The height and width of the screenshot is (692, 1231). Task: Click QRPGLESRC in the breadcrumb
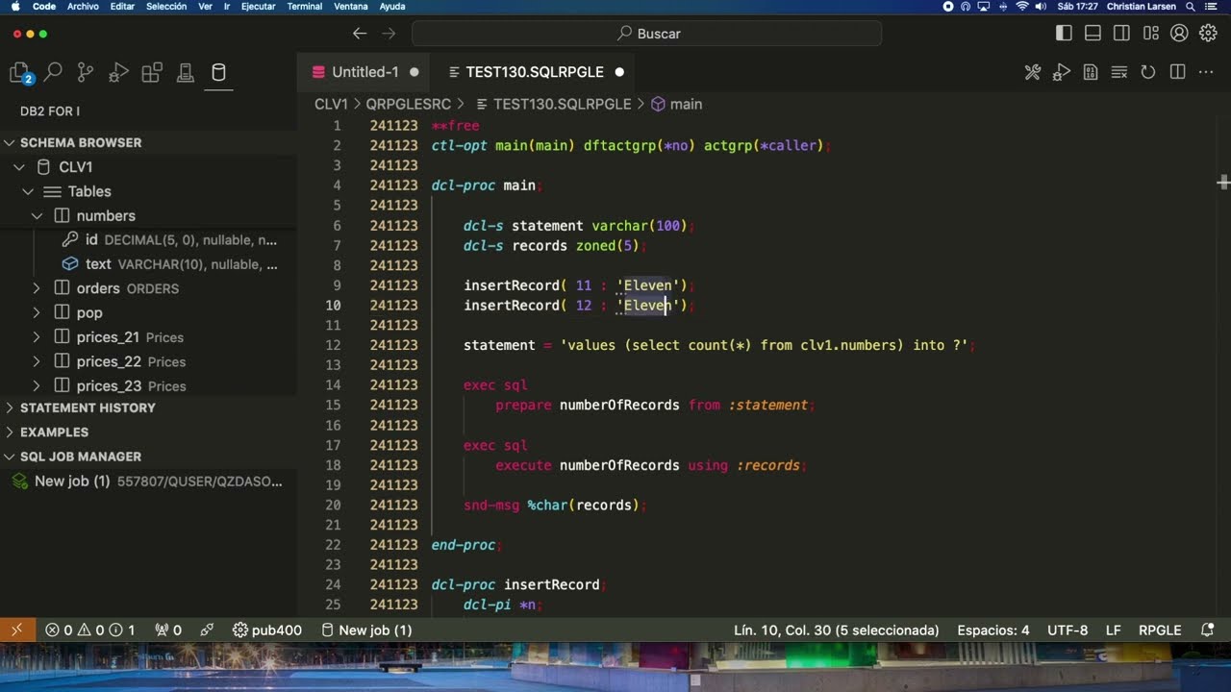pos(408,104)
